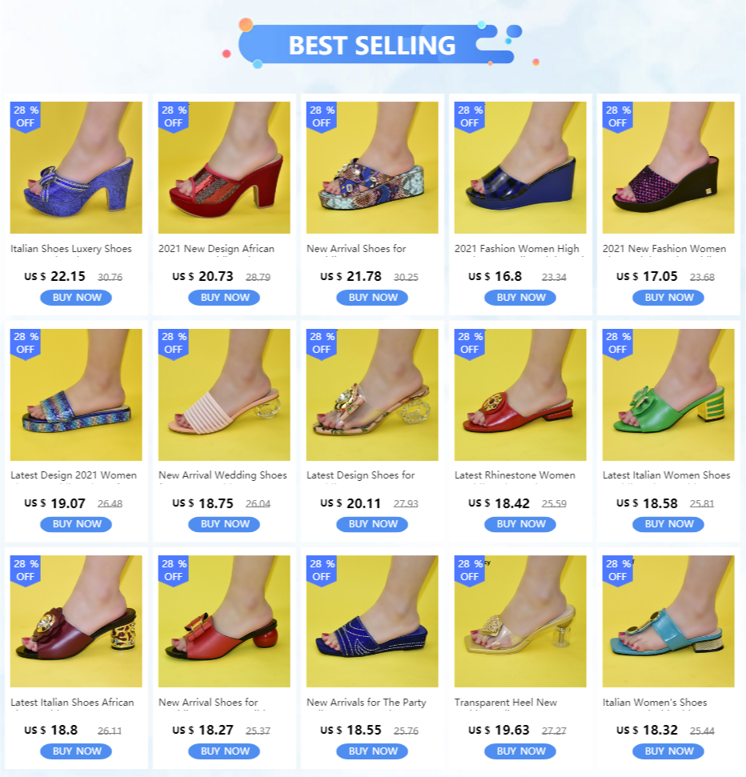This screenshot has width=746, height=777.
Task: Buy the US $18.58 Latest Italian Women Shoes
Action: (x=668, y=524)
